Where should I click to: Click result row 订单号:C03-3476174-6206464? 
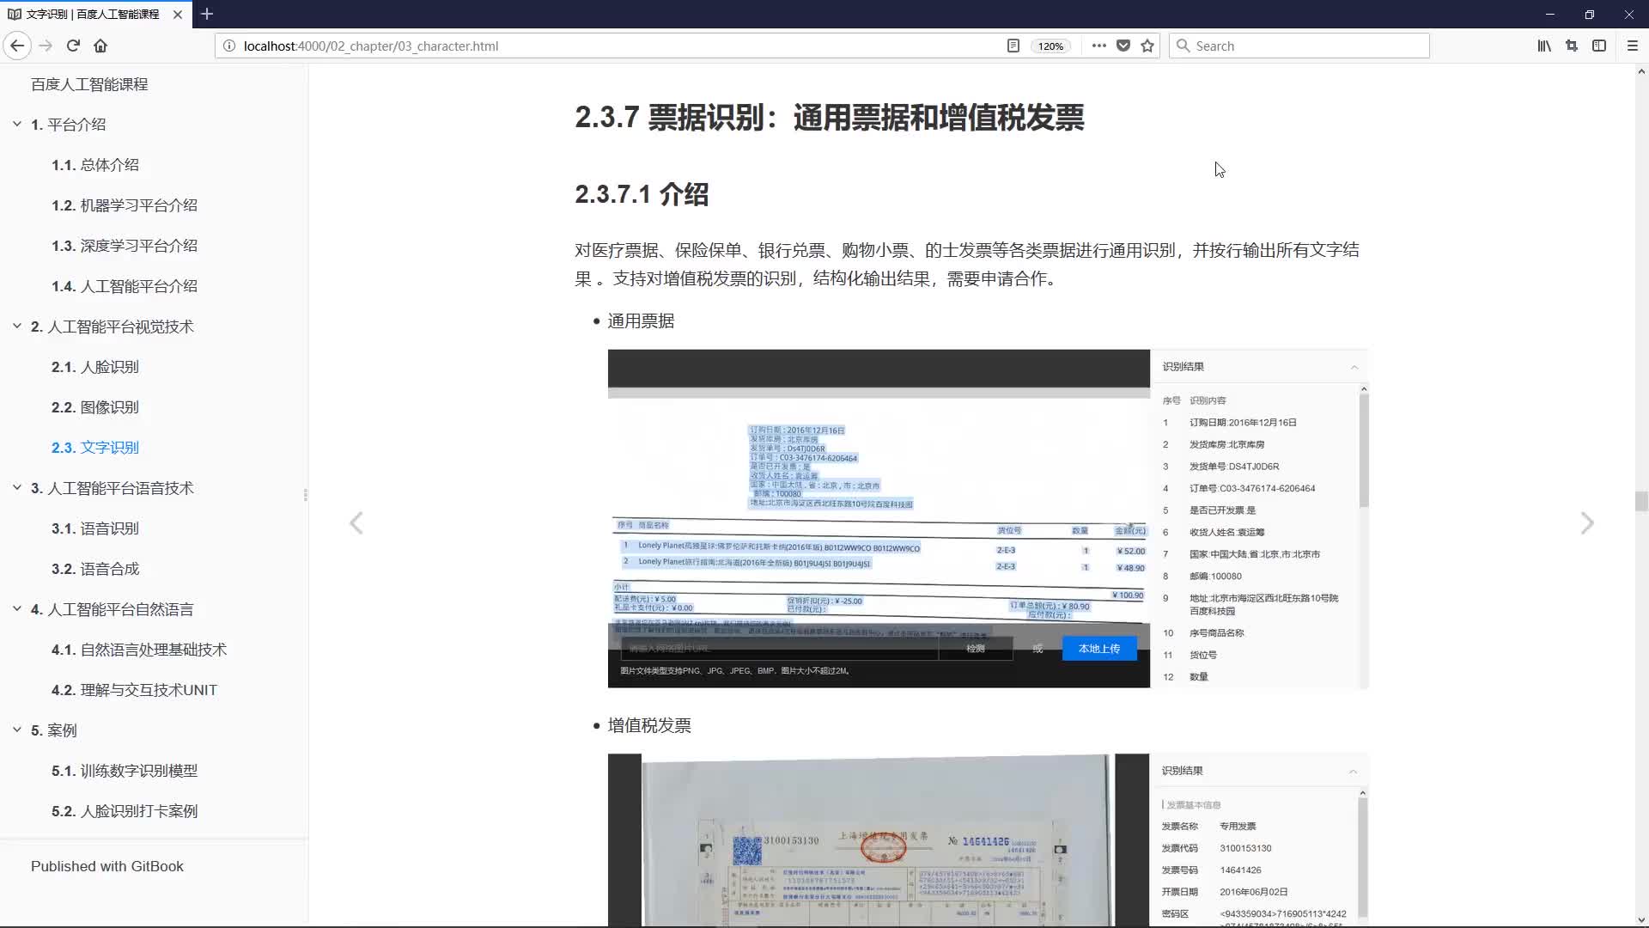pyautogui.click(x=1252, y=488)
